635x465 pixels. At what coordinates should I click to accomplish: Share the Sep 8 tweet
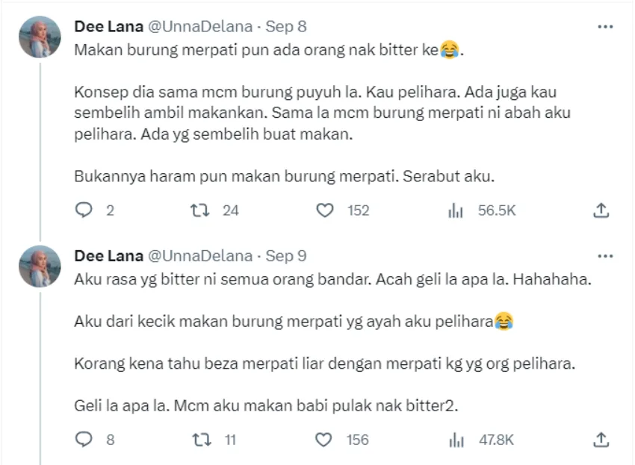(x=601, y=210)
